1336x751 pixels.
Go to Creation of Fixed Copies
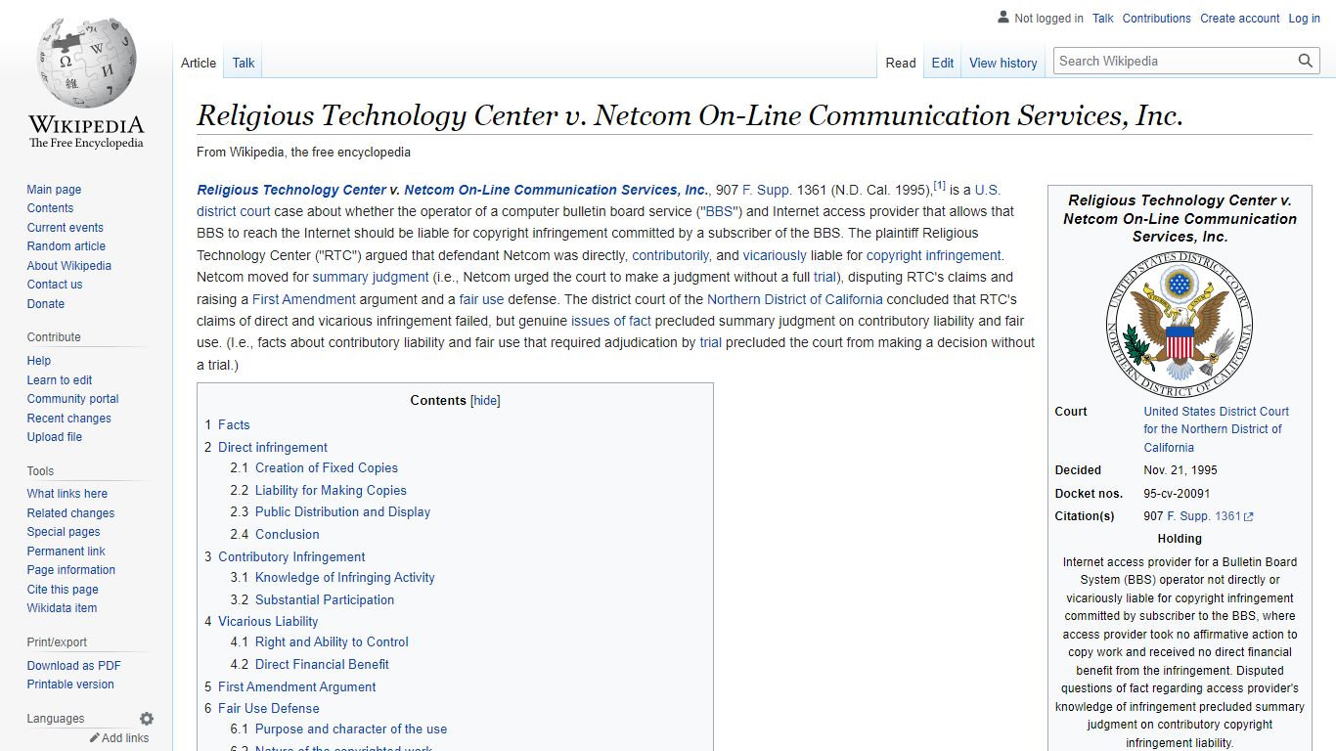pyautogui.click(x=327, y=468)
